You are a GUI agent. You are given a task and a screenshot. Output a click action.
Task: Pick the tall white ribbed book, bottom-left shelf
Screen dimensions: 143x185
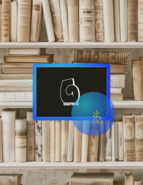pyautogui.click(x=8, y=135)
